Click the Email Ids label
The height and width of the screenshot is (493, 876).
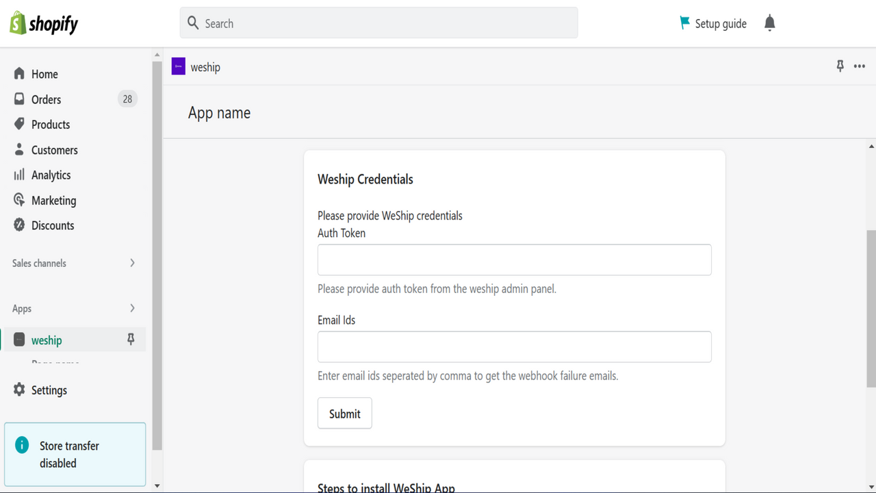tap(337, 320)
